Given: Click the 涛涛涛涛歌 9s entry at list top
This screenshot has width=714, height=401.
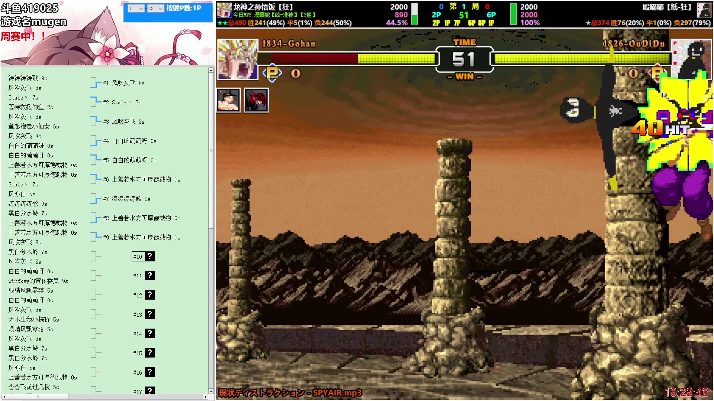Looking at the screenshot, I should [28, 78].
